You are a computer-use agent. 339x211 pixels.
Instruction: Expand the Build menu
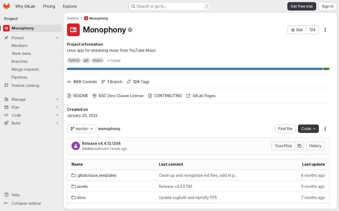click(32, 123)
